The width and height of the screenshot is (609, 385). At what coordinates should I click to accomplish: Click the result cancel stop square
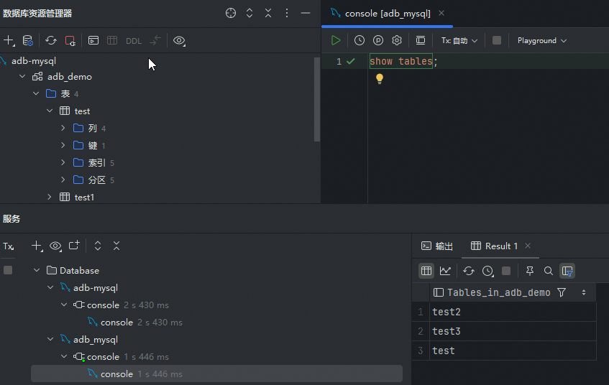tap(506, 271)
